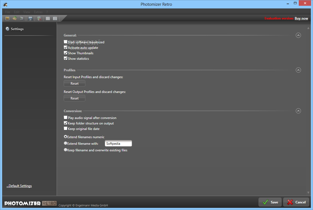Open the ? help menu

coord(47,12)
